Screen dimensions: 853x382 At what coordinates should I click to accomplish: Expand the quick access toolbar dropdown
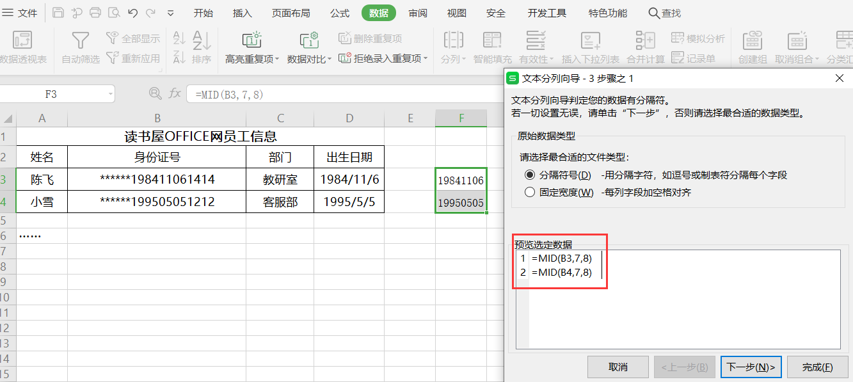tap(170, 13)
